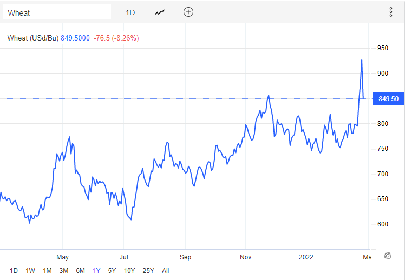Screen dimensions: 405x280
Task: Select the 1D time range
Action: coord(14,271)
